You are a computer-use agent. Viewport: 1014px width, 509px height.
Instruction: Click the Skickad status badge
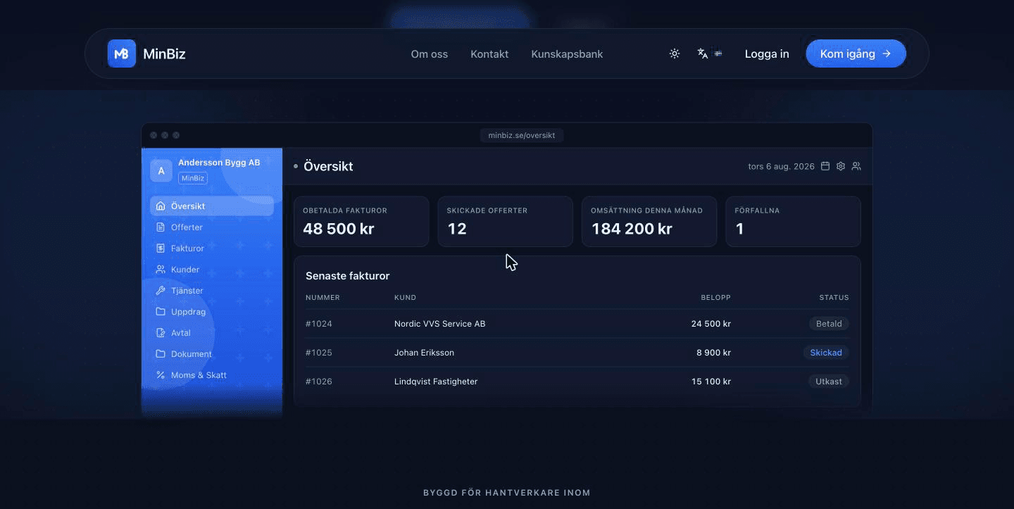pos(826,353)
